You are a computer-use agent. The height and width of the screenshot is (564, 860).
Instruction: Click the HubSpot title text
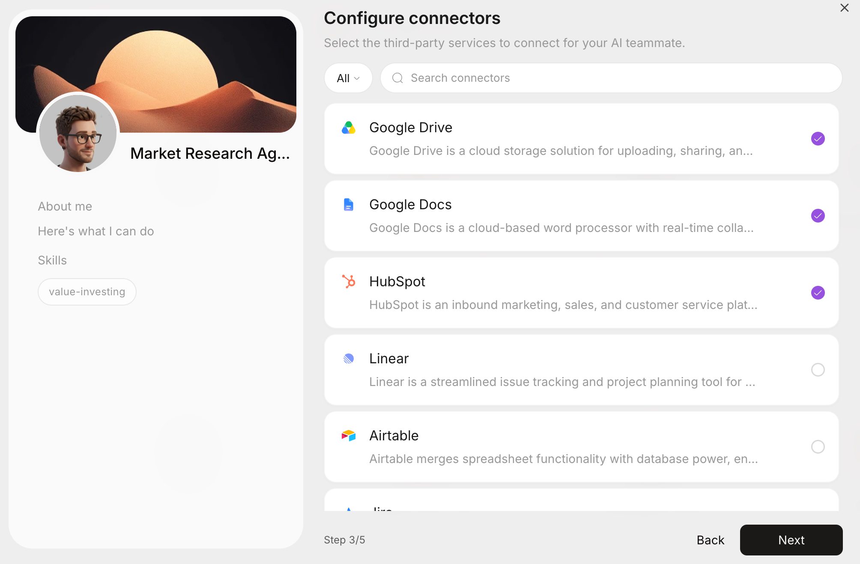(x=397, y=282)
